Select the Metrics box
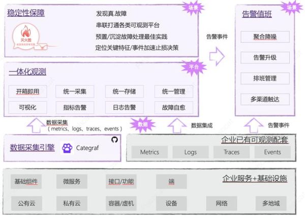This screenshot has width=305, height=218. point(149,152)
